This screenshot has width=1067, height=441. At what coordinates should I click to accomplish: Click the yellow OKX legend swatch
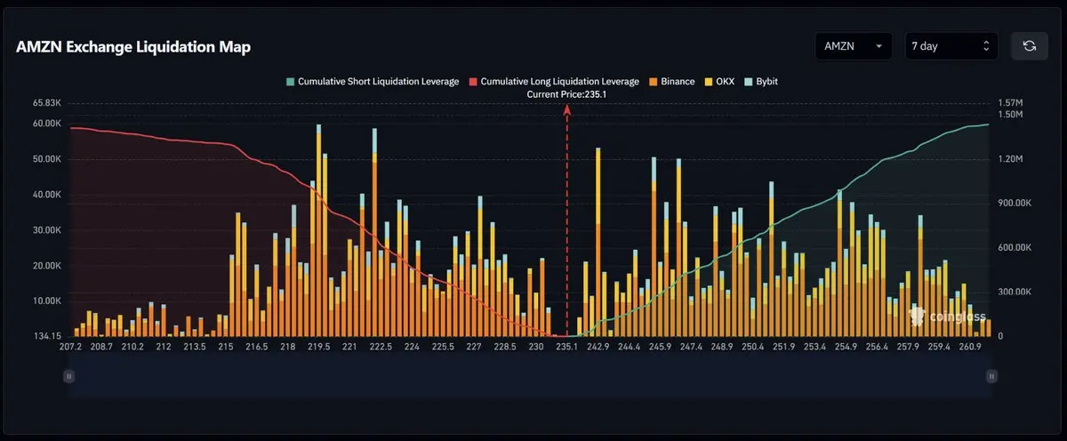point(708,81)
